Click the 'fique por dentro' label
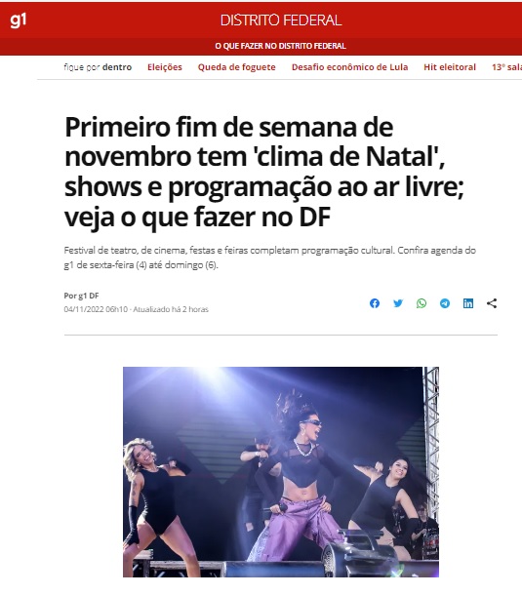This screenshot has width=522, height=595. 98,67
